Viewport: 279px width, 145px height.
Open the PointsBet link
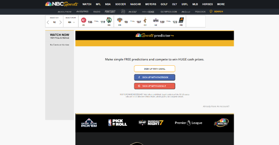pos(110,12)
